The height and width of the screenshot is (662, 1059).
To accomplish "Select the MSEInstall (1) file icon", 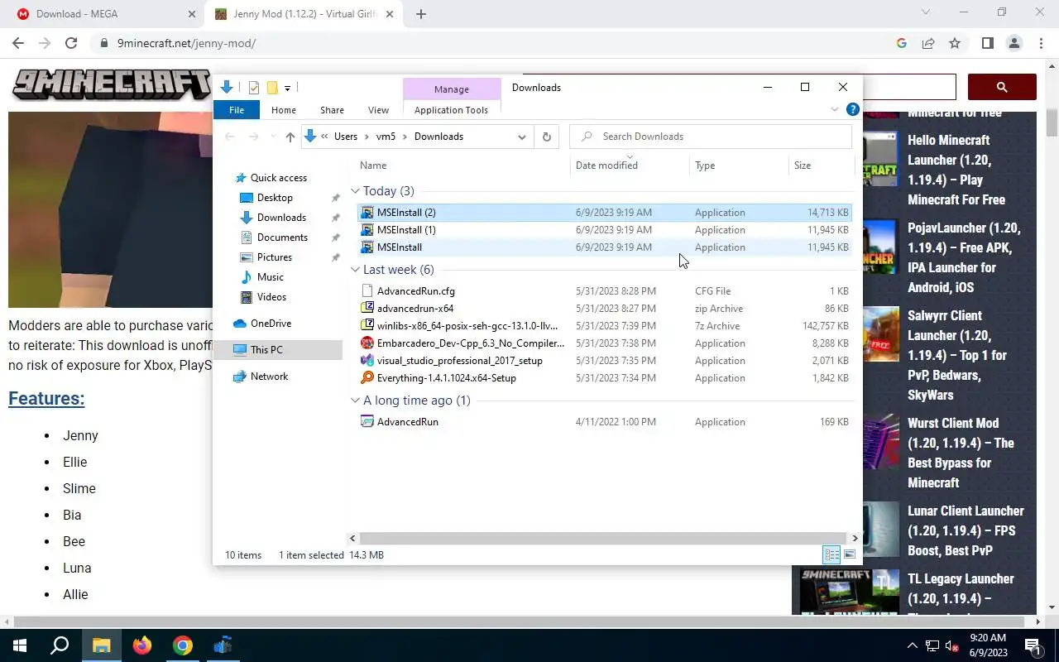I will [367, 230].
